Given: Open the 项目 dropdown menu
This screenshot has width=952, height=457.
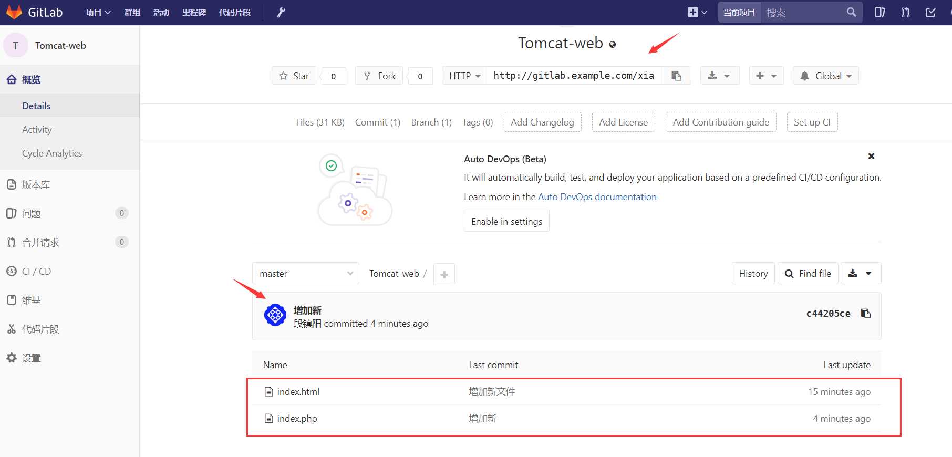Looking at the screenshot, I should coord(98,12).
